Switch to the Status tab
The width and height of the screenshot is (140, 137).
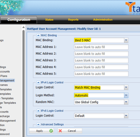coord(49,19)
